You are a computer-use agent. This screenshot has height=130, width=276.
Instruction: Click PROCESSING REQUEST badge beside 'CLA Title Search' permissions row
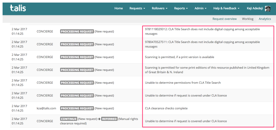point(77,83)
